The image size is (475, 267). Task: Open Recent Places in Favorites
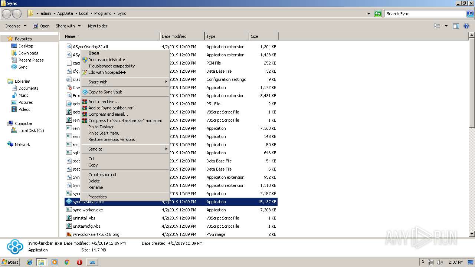pyautogui.click(x=27, y=60)
